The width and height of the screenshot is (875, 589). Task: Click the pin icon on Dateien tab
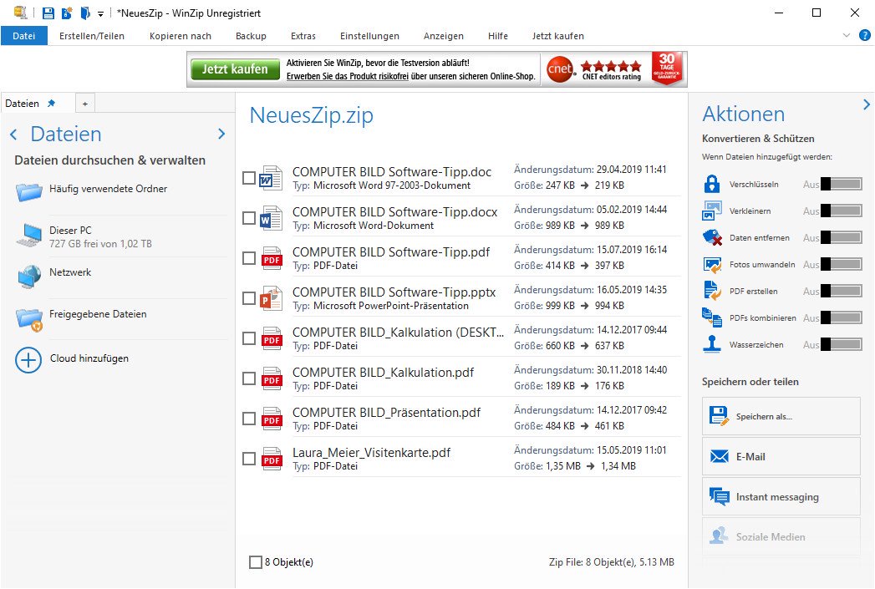(x=51, y=104)
